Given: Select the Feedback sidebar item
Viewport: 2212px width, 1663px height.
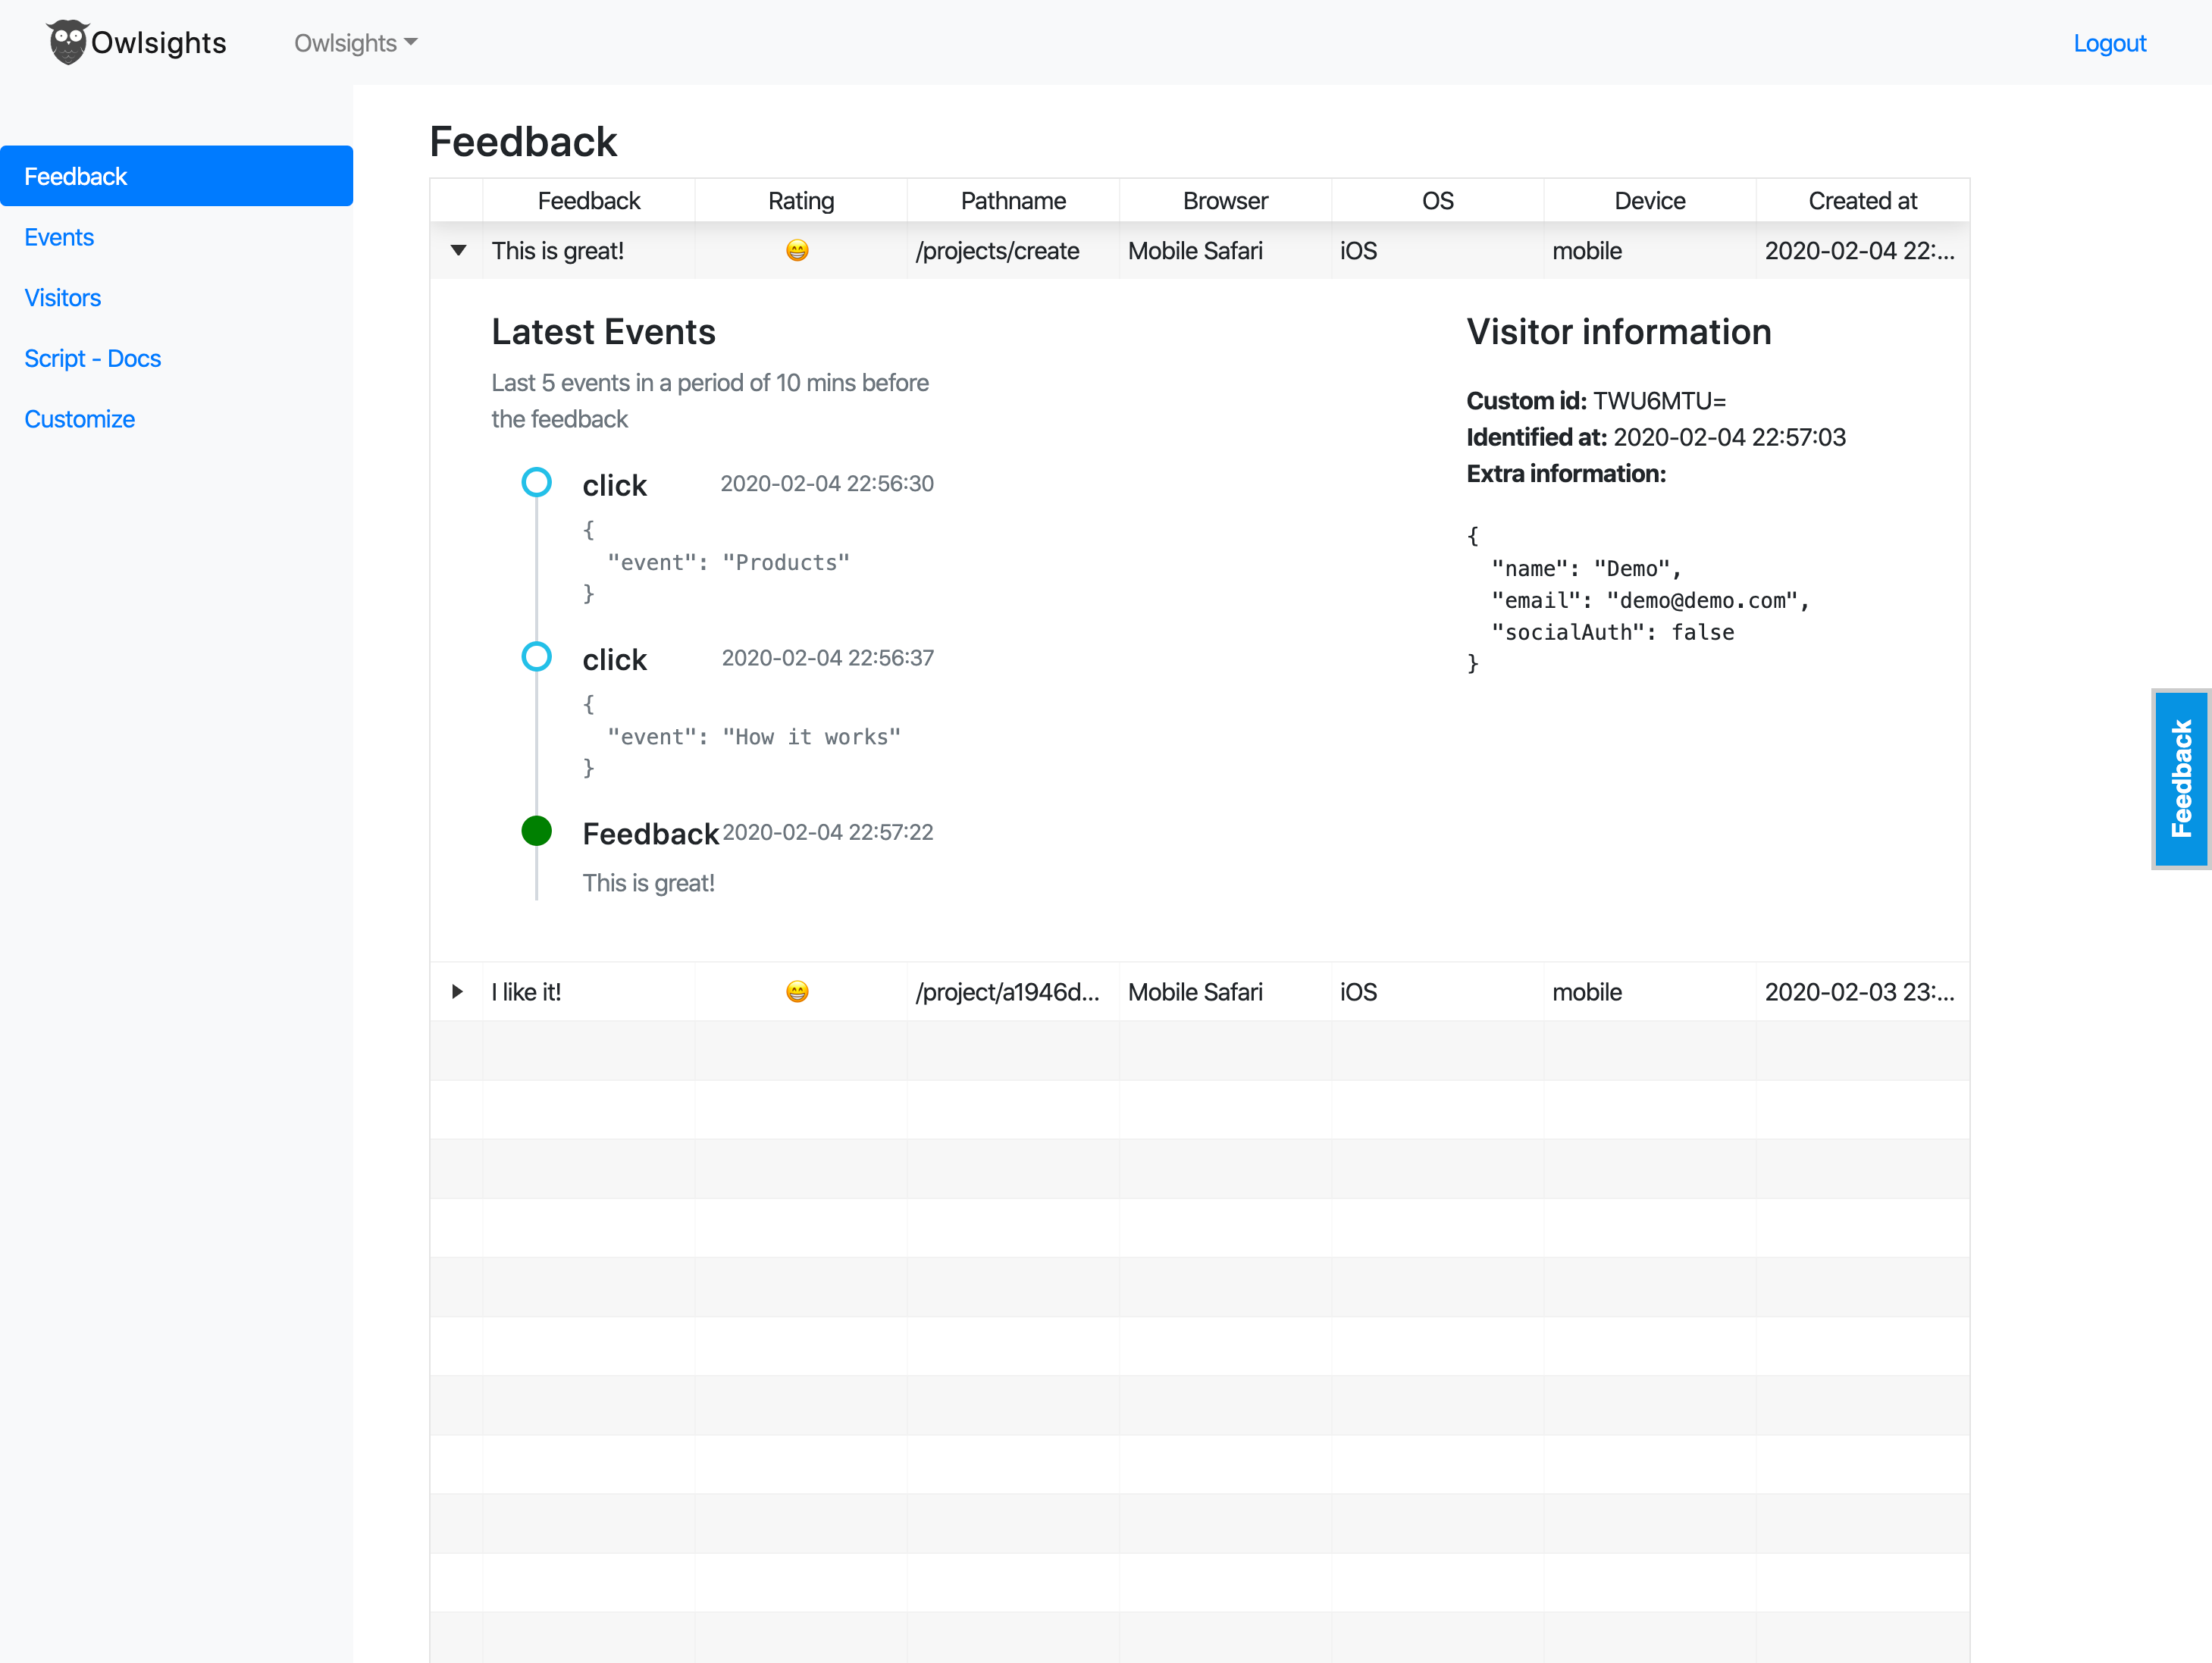Looking at the screenshot, I should 76,177.
